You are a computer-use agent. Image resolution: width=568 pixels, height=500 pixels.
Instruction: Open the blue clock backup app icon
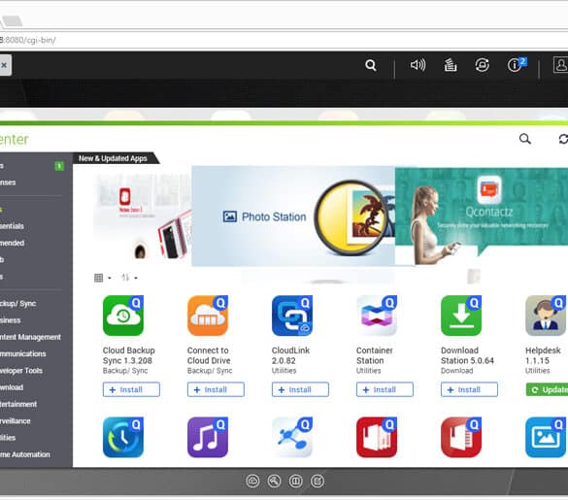coord(123,437)
